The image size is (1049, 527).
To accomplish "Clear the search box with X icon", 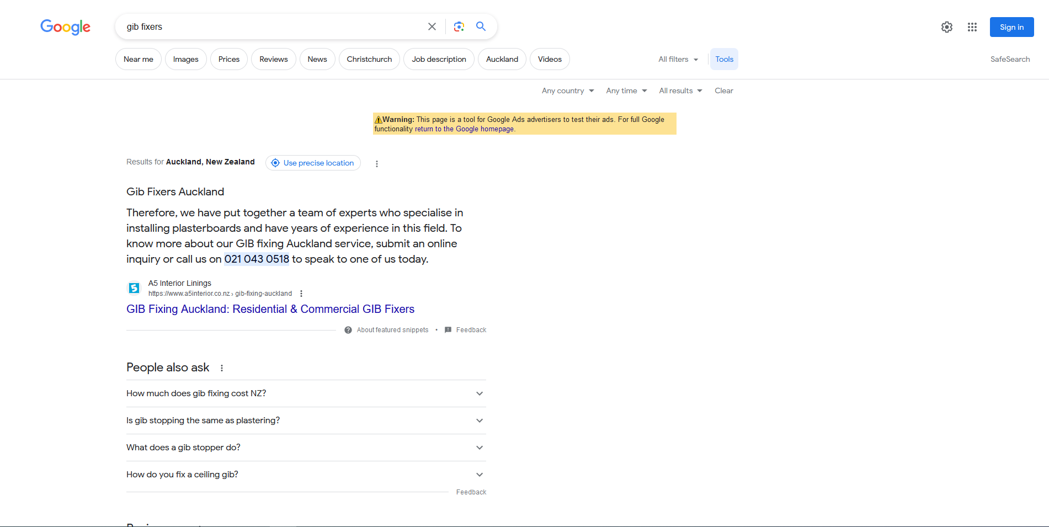I will coord(432,26).
